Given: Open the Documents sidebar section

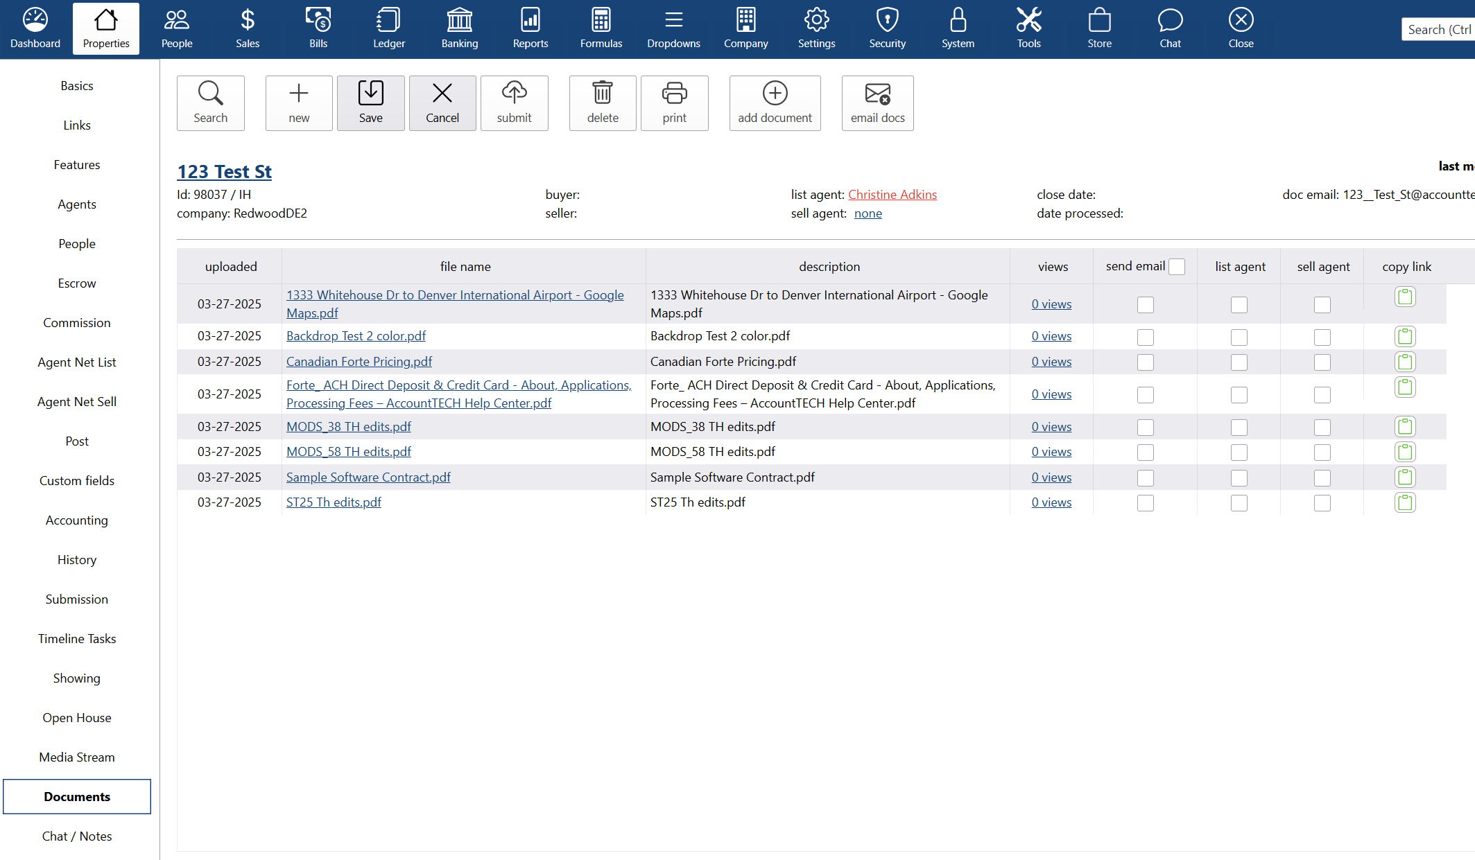Looking at the screenshot, I should point(77,797).
